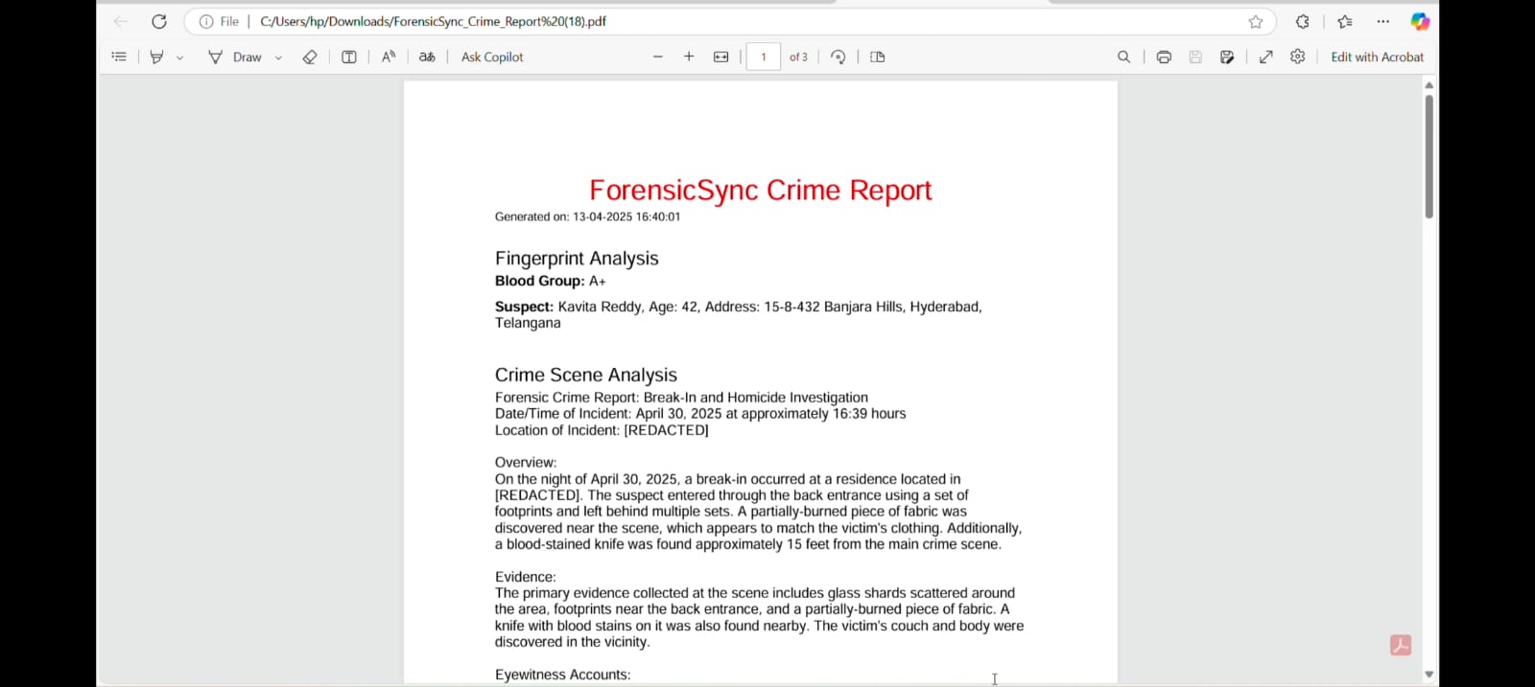Open the browser Extensions menu
The image size is (1535, 687).
(1303, 21)
